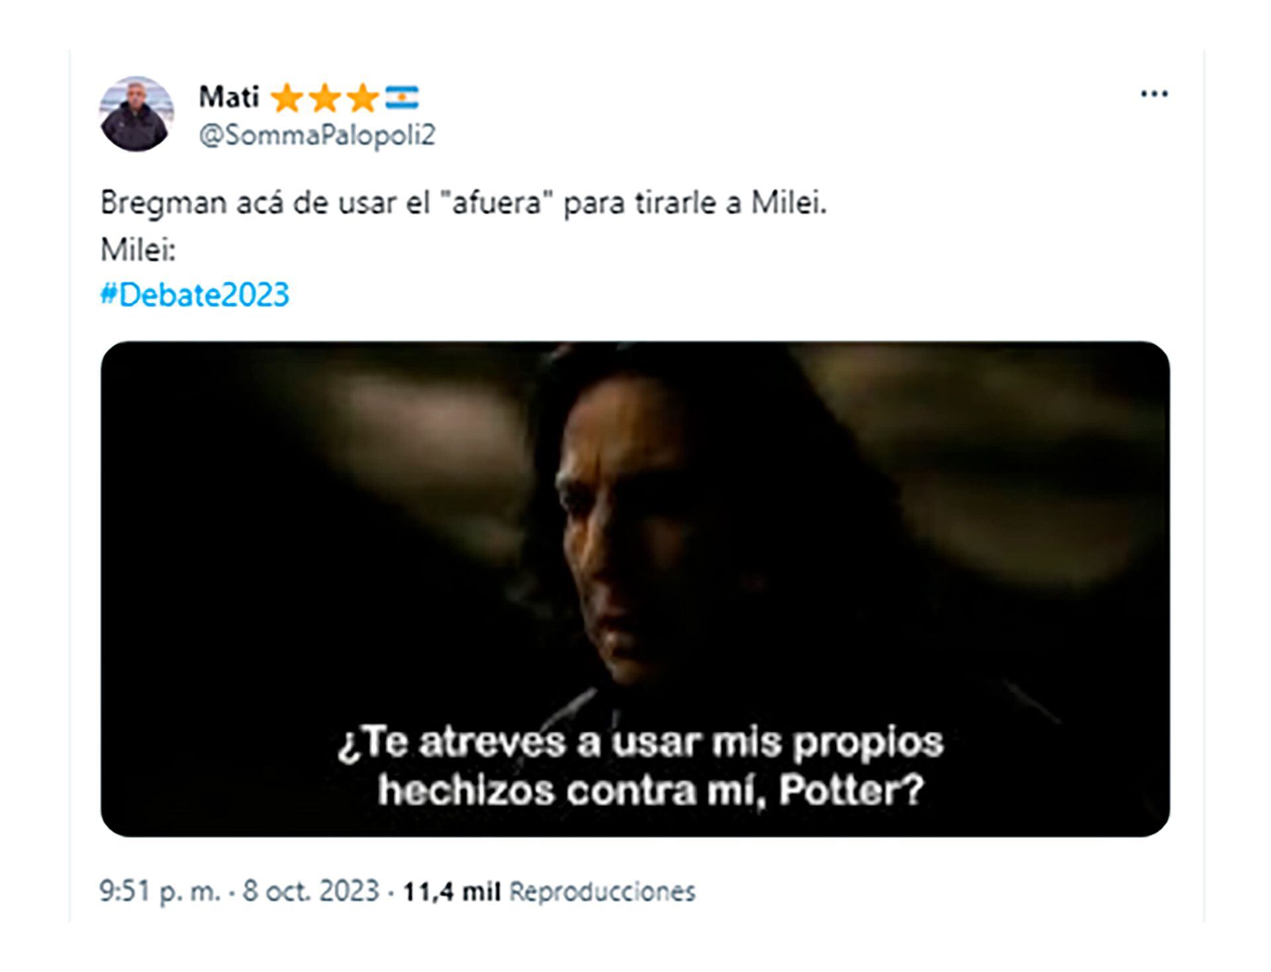Image resolution: width=1271 pixels, height=972 pixels.
Task: Open the three-dot more options menu
Action: [x=1154, y=94]
